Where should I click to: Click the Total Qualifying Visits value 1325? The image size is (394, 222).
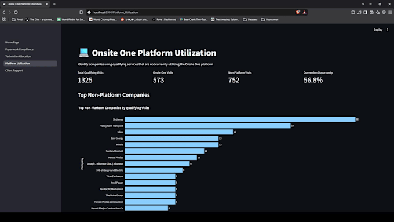85,80
